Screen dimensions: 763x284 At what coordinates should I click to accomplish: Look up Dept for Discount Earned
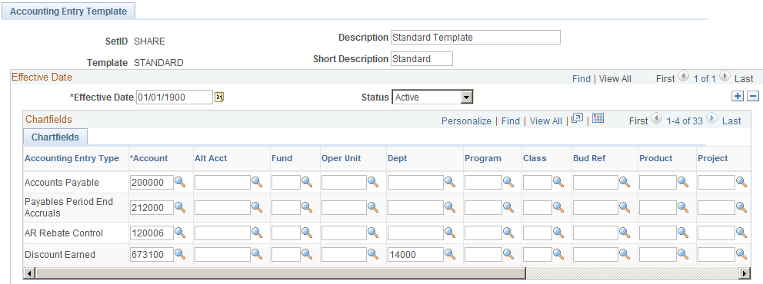[x=450, y=254]
